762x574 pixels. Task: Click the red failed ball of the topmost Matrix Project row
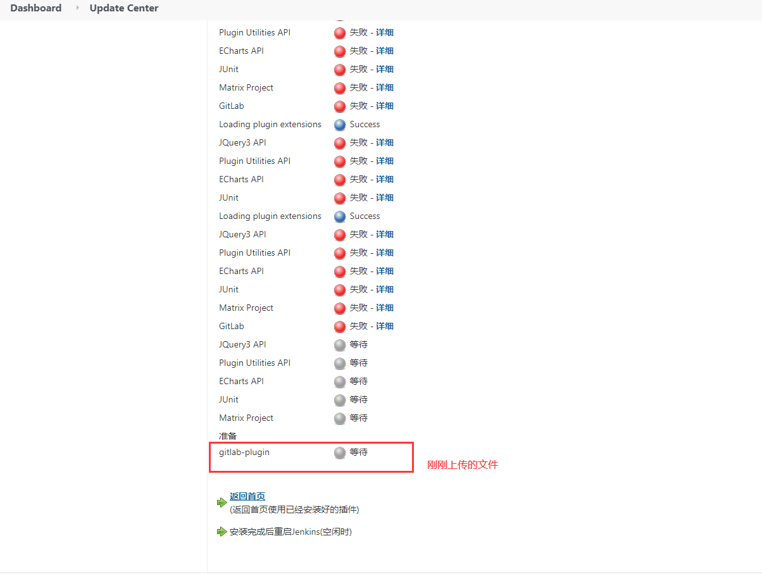coord(340,88)
